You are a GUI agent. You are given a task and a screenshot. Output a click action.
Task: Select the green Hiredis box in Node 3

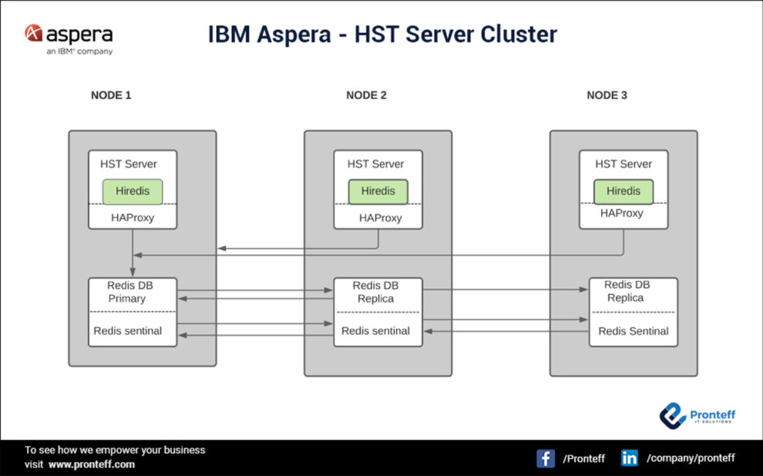(x=623, y=192)
